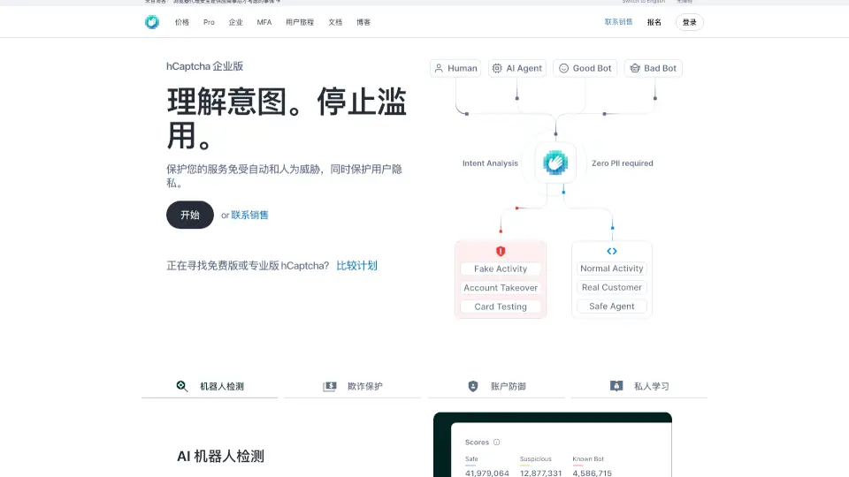
Task: Open the Pro navigation item
Action: [x=209, y=22]
